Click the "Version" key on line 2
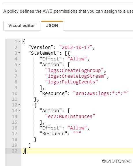 click(41, 47)
